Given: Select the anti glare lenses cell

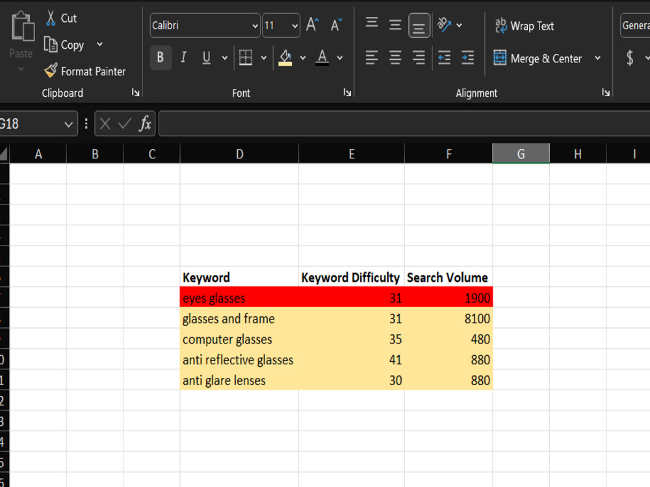Looking at the screenshot, I should click(239, 380).
